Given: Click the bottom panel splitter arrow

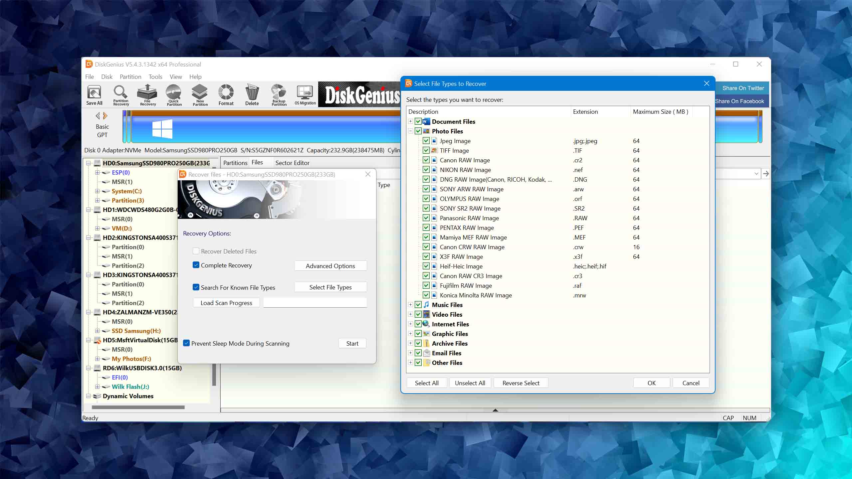Looking at the screenshot, I should coord(495,410).
